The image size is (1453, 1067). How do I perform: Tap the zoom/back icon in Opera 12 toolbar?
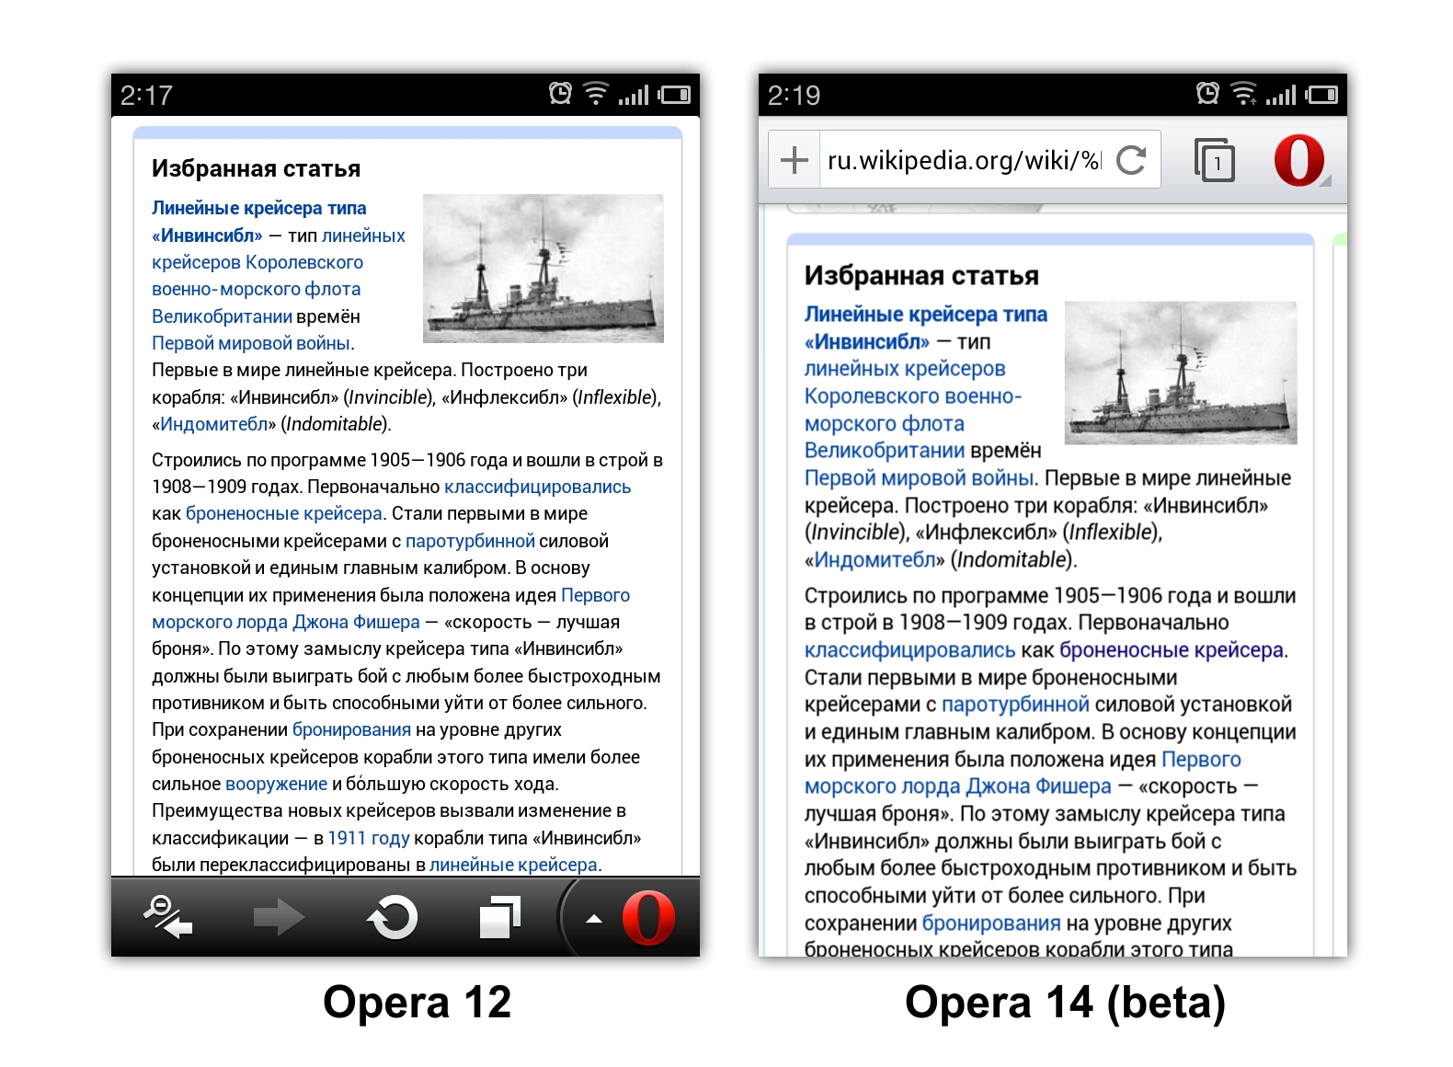(x=167, y=917)
